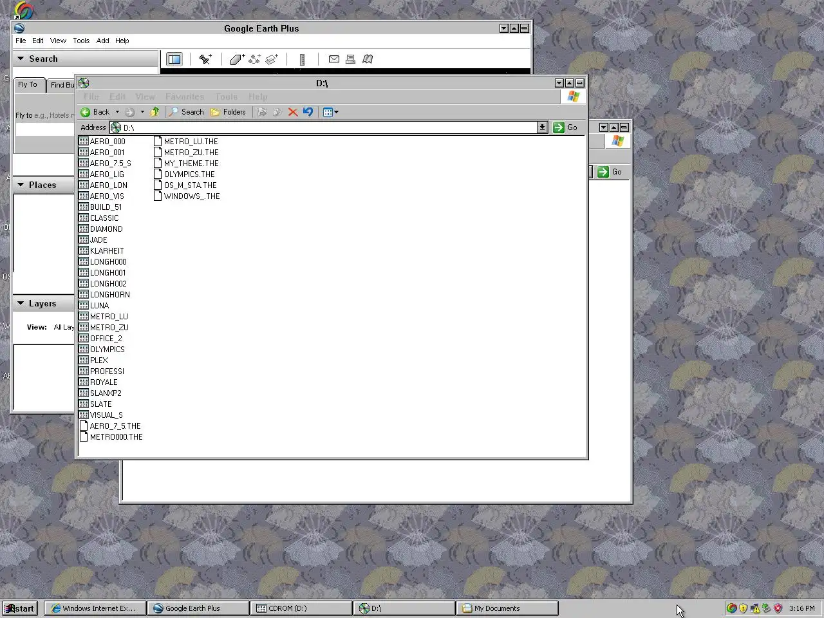Viewport: 824px width, 618px height.
Task: Collapse the Search panel in Google Earth
Action: [x=21, y=59]
